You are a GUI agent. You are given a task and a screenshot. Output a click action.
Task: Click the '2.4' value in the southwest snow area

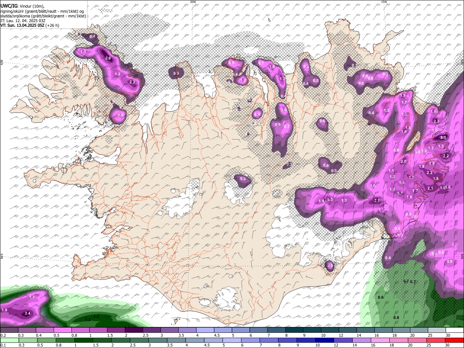click(x=28, y=313)
